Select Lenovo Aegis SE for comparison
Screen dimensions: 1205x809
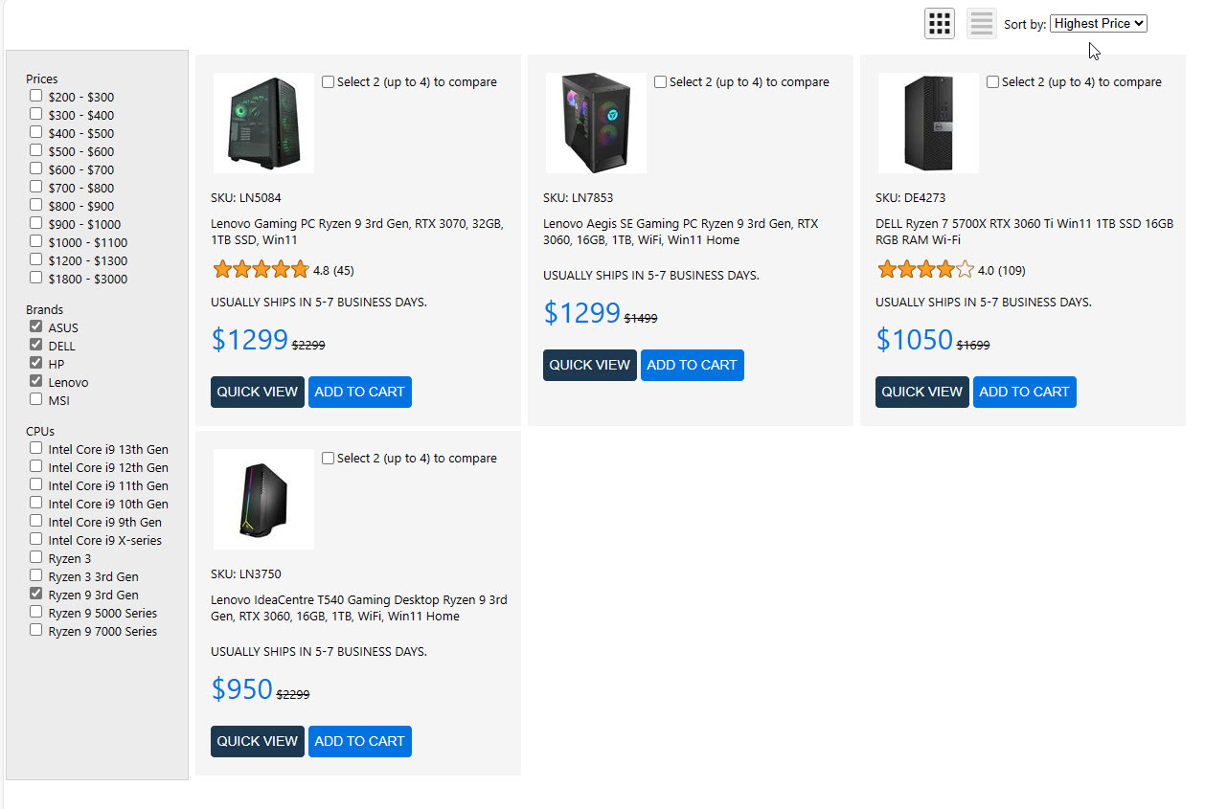661,82
